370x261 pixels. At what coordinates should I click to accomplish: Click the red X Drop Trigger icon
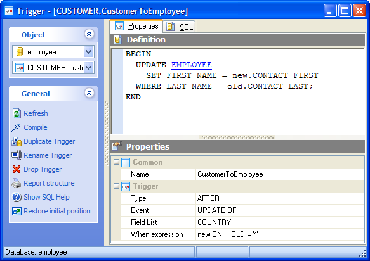[17, 169]
